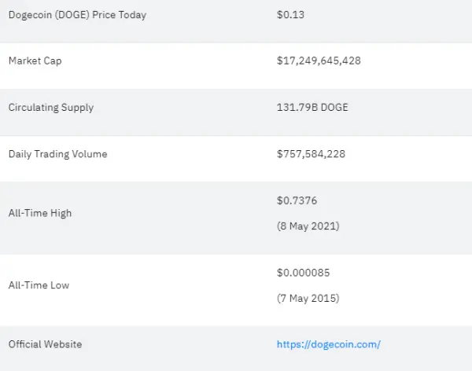Click the all-time high value $0.7376
472x371 pixels.
pyautogui.click(x=297, y=200)
